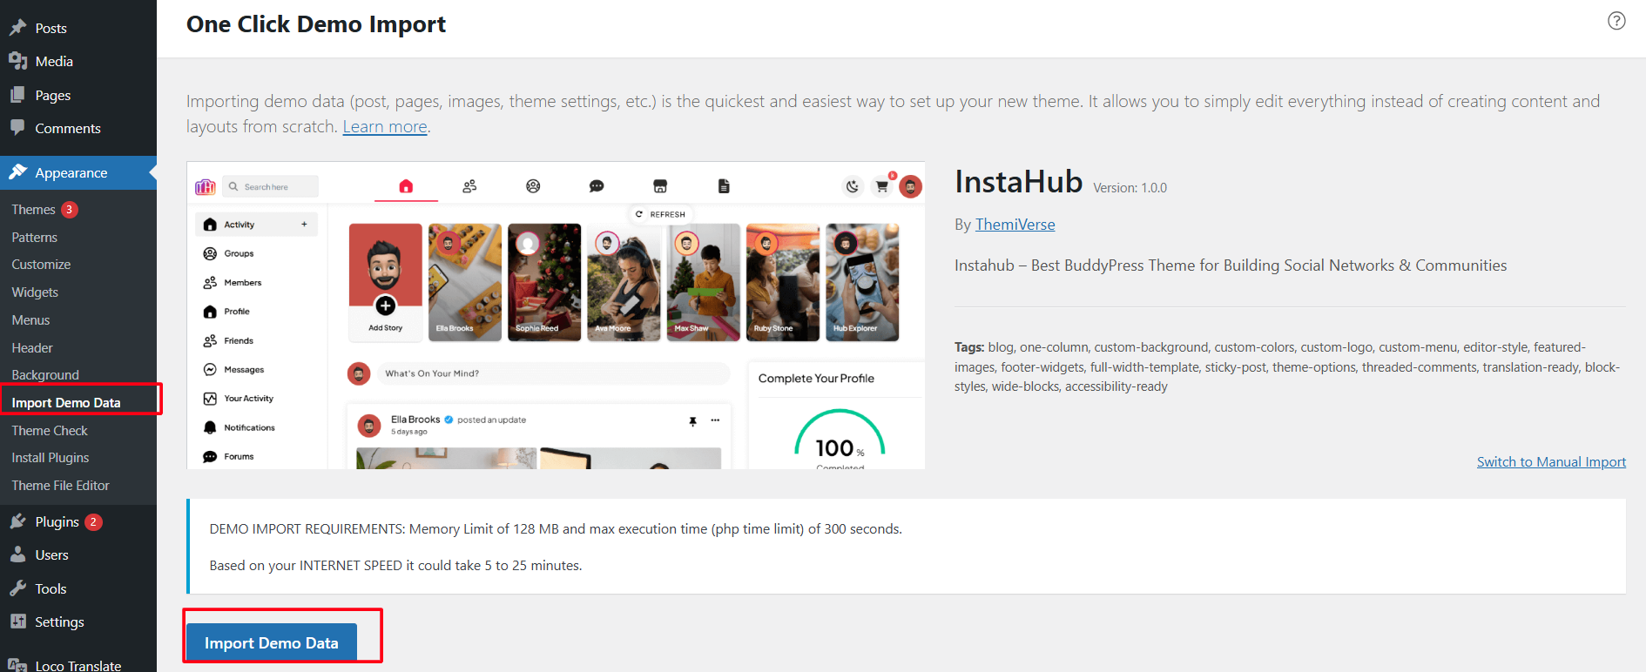Click the Media icon in sidebar

[x=17, y=61]
